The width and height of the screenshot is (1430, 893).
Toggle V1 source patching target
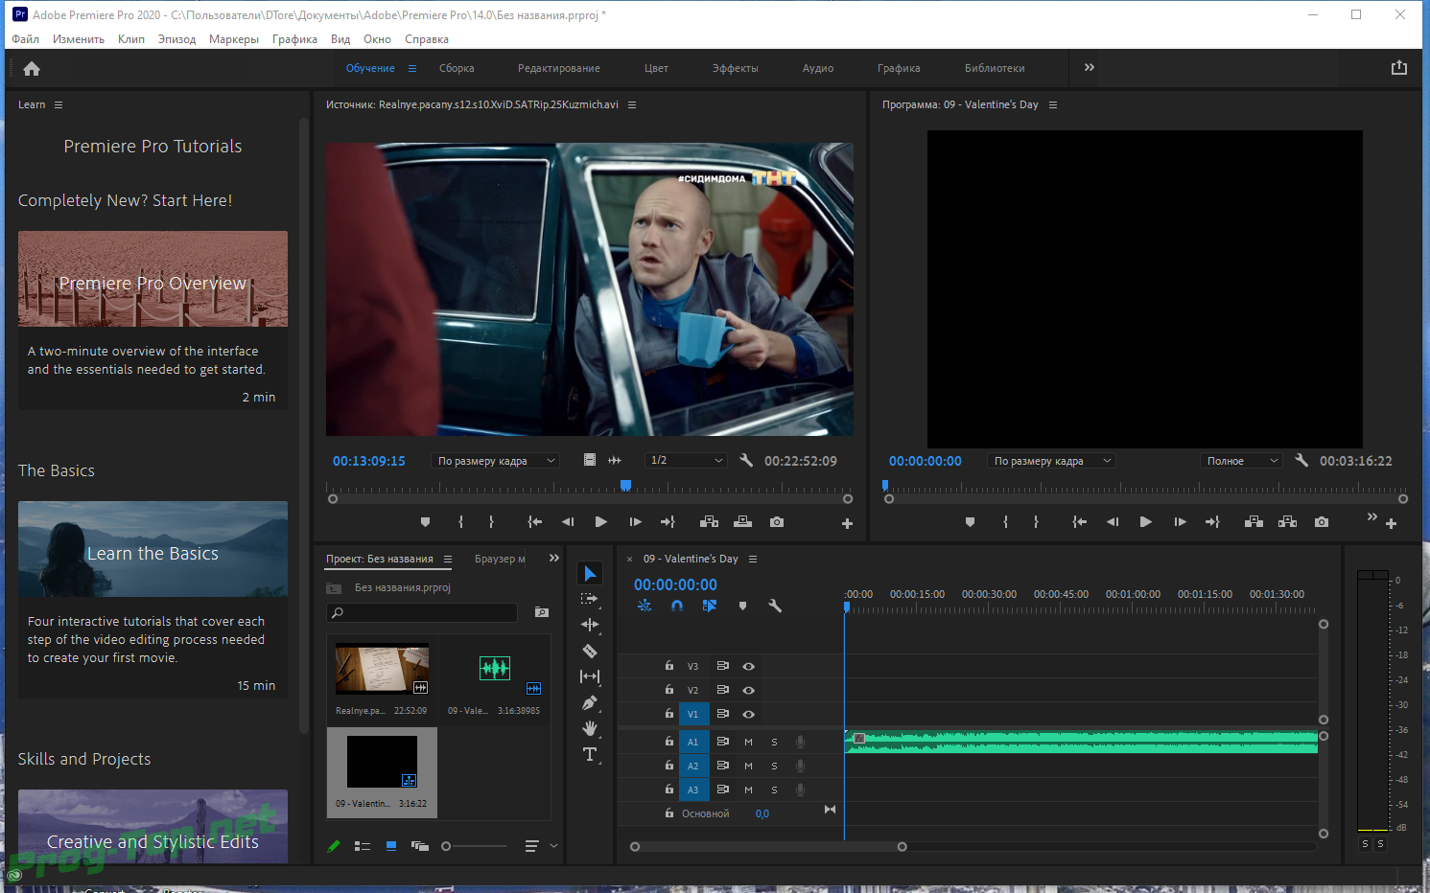[x=692, y=714]
